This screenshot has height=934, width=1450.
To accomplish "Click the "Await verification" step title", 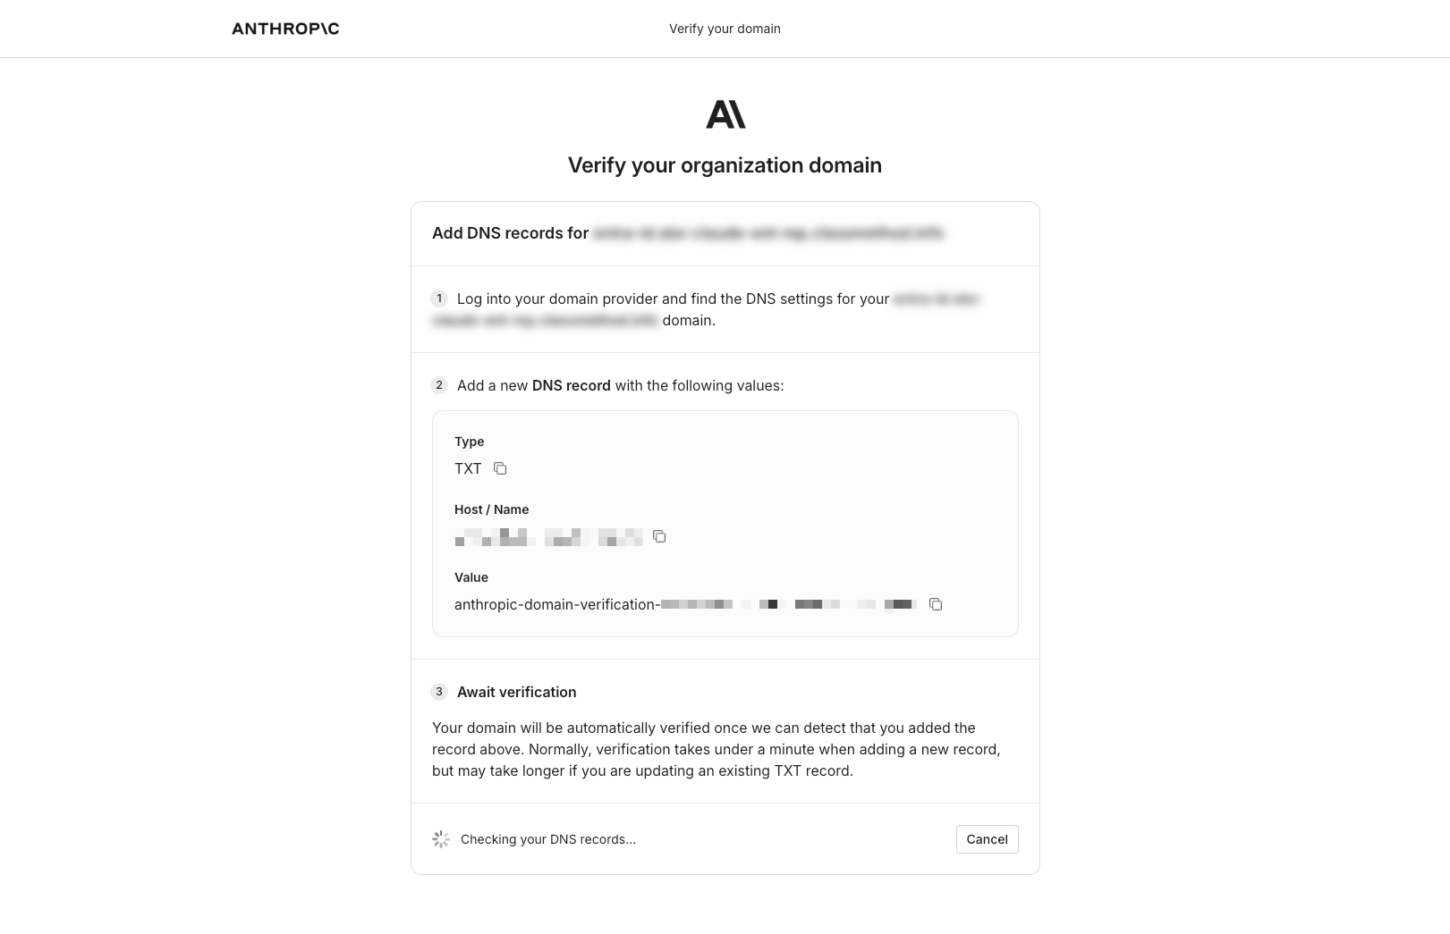I will [516, 692].
